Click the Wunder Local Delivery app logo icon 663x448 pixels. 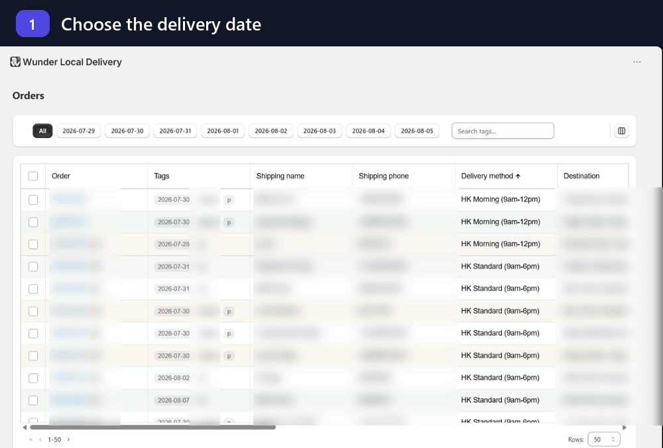click(x=15, y=62)
